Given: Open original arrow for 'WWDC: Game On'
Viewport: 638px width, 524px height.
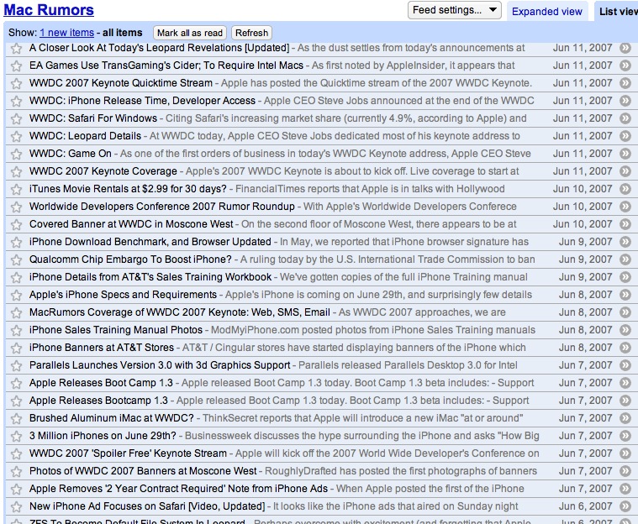Looking at the screenshot, I should 625,154.
